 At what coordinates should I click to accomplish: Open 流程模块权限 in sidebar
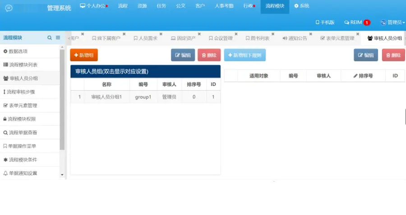(30, 119)
